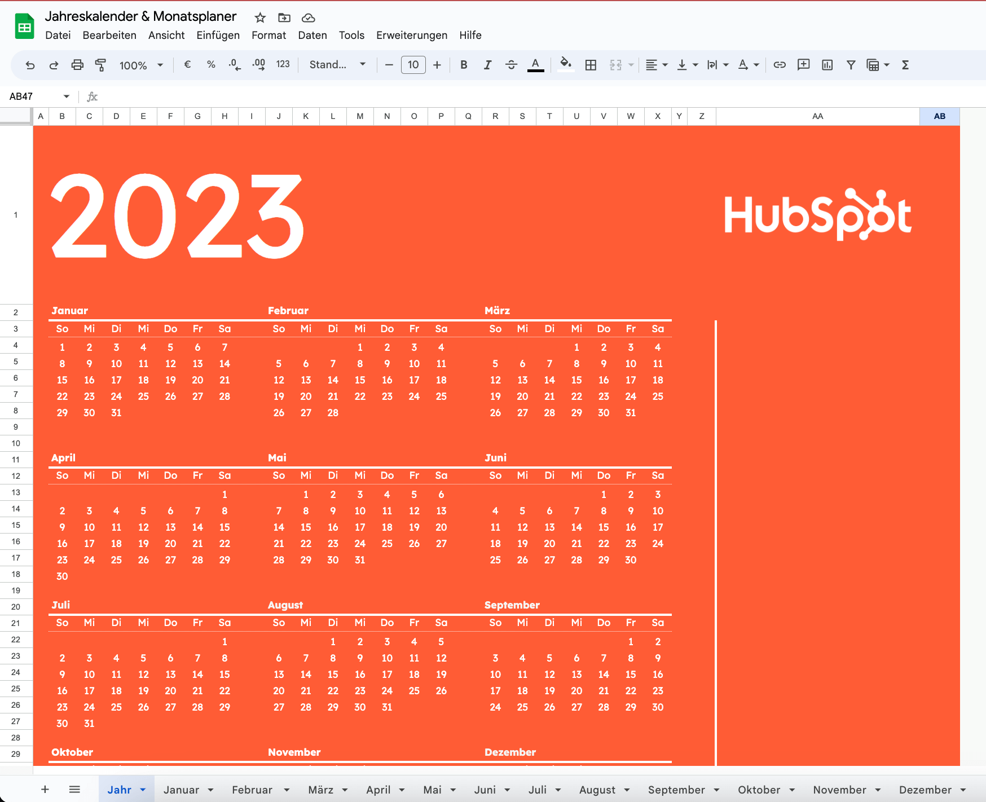
Task: Insert a link with chain icon
Action: click(x=780, y=65)
